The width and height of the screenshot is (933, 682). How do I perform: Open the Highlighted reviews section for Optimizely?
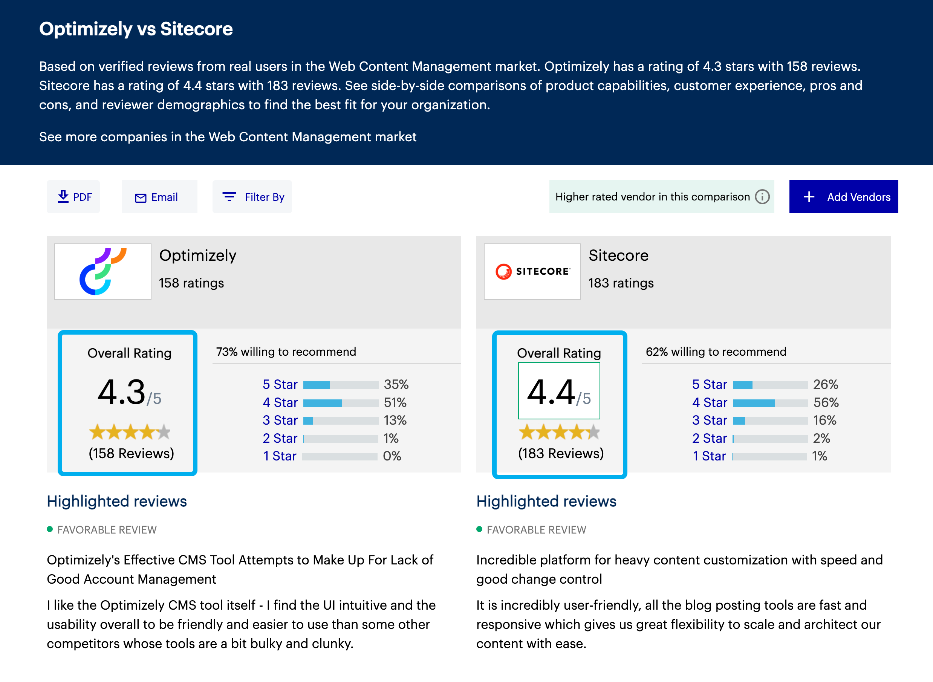[x=117, y=501]
